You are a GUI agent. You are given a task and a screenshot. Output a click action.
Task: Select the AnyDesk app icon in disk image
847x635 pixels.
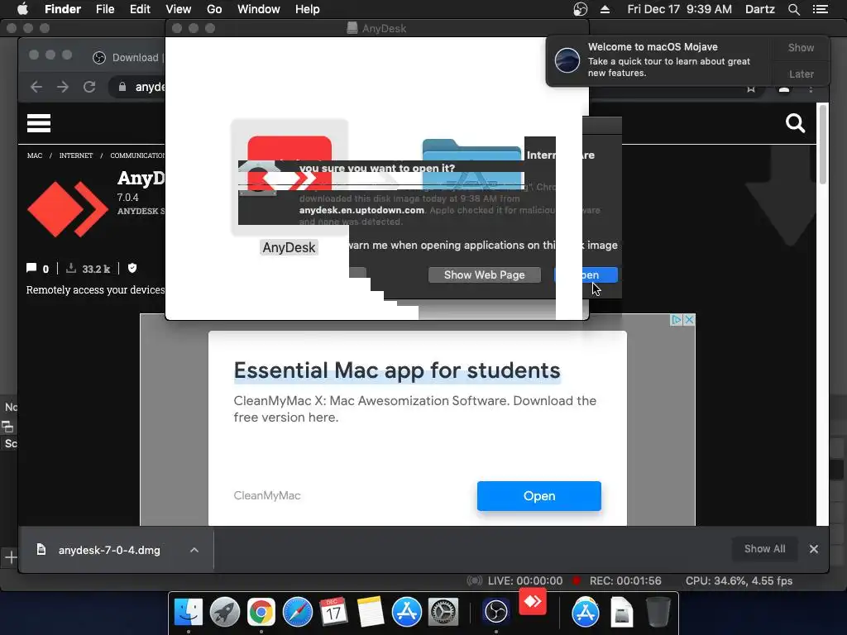[x=290, y=179]
